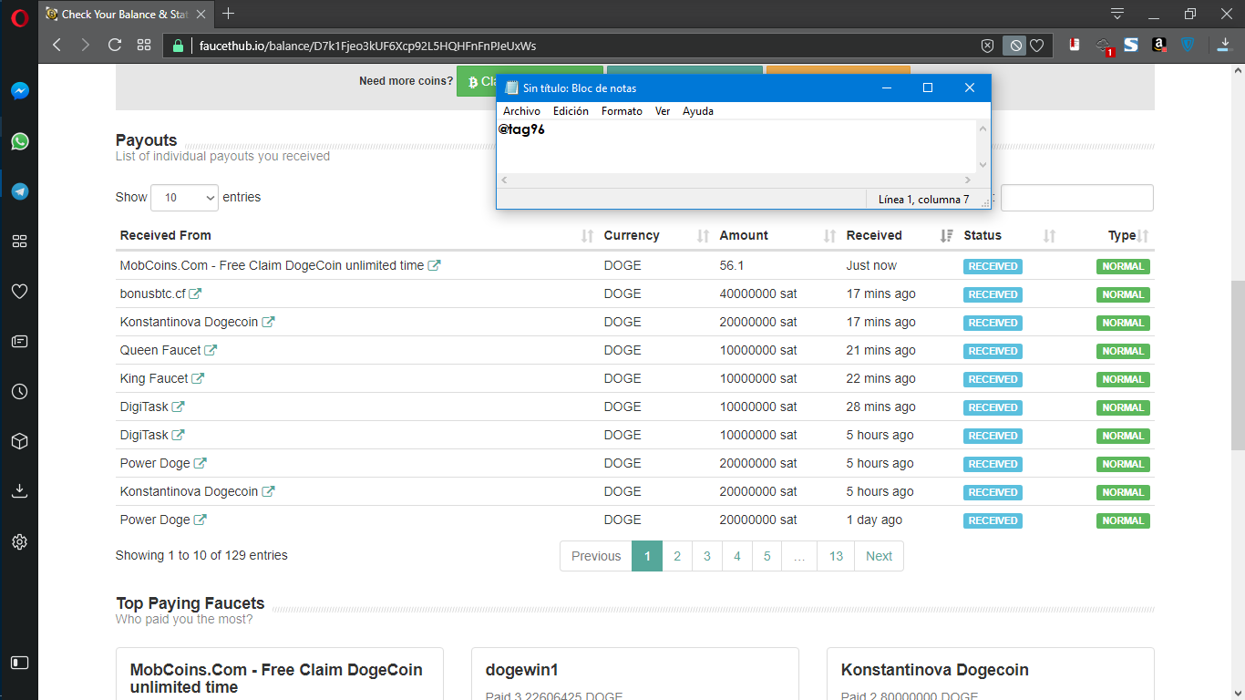Image resolution: width=1245 pixels, height=700 pixels.
Task: Open WhatsApp in the Opera sidebar
Action: (19, 141)
